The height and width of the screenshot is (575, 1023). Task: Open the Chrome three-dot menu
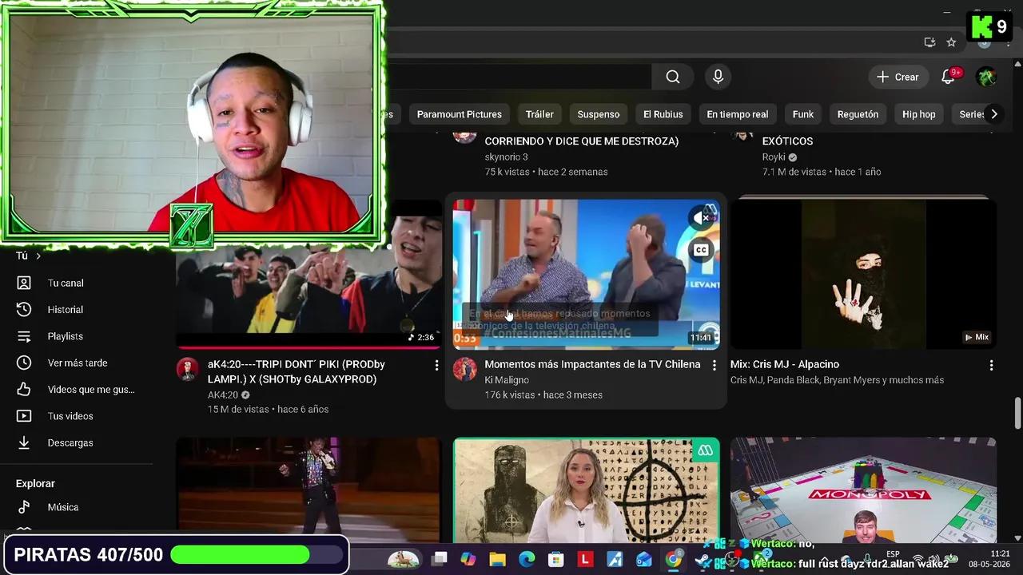[x=1009, y=42]
